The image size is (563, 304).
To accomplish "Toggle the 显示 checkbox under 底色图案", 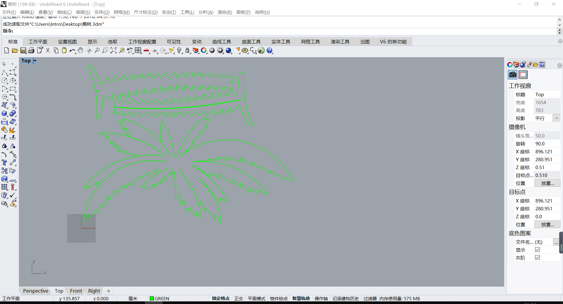I will click(537, 250).
